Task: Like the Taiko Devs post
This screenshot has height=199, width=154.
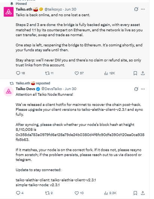Action: pyautogui.click(x=79, y=193)
